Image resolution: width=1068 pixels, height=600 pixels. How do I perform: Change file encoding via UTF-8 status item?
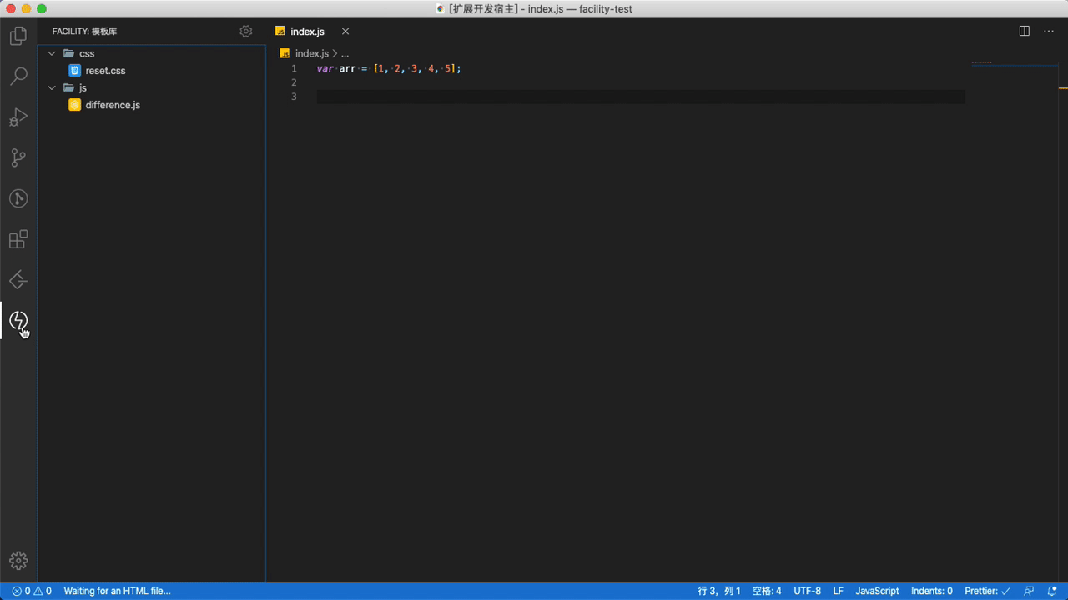[x=807, y=591]
